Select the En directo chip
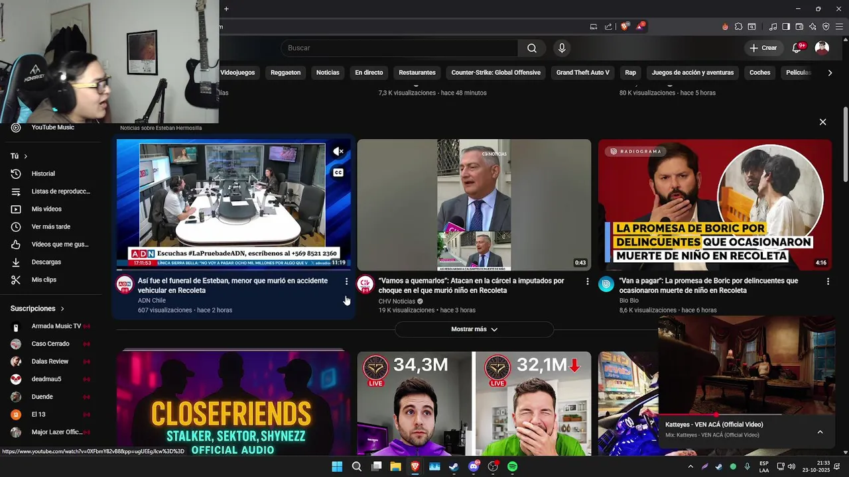The height and width of the screenshot is (477, 849). 369,73
